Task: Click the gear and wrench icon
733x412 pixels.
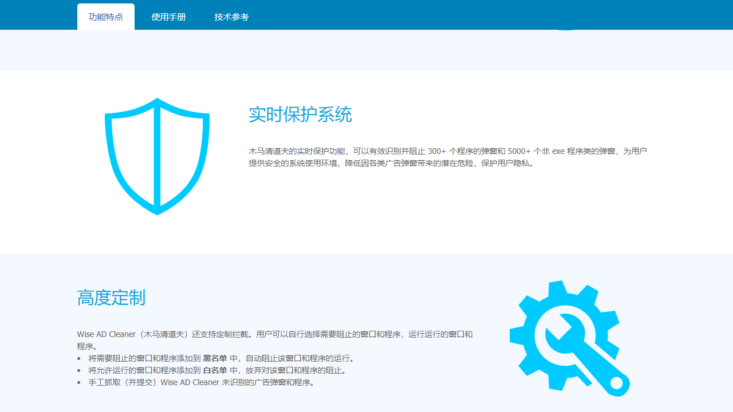Action: tap(567, 338)
